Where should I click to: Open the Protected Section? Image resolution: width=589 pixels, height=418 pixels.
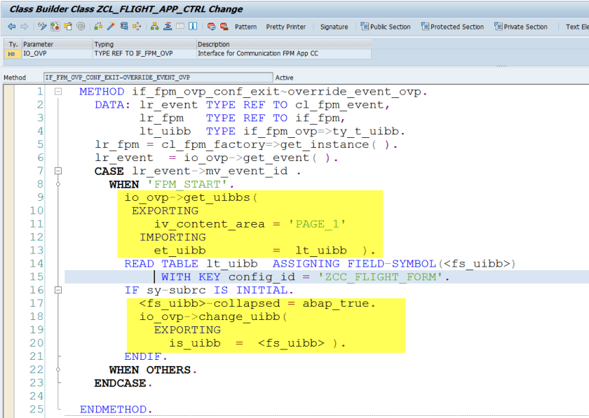[x=452, y=27]
